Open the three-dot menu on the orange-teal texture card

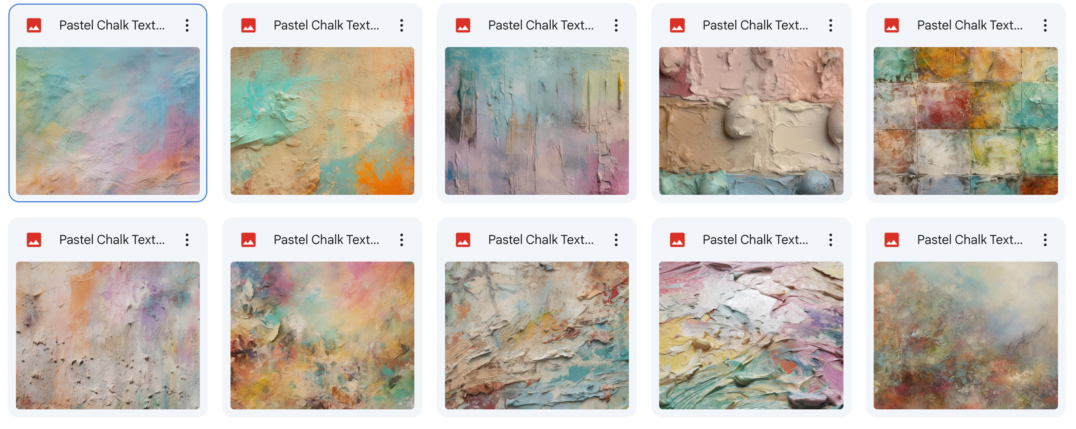(x=401, y=25)
